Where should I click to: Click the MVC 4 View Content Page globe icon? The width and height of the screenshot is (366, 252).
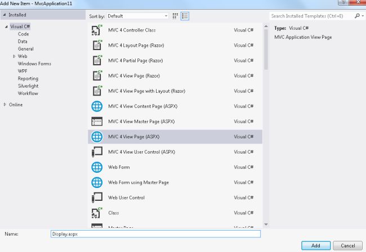97,106
